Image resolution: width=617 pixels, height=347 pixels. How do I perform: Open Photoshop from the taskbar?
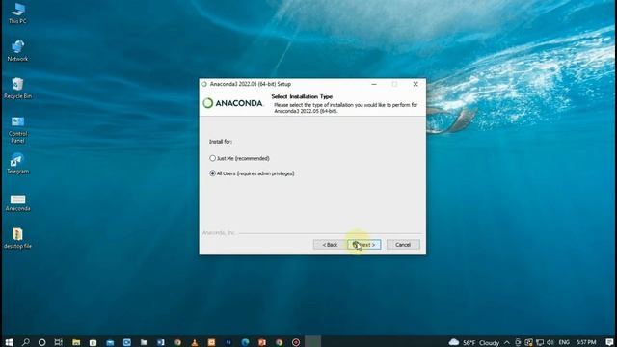pos(228,342)
